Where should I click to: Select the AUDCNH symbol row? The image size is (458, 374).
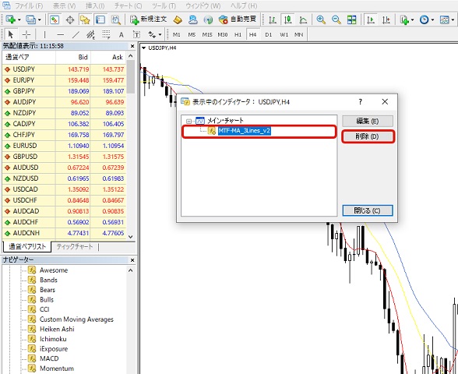coord(64,233)
